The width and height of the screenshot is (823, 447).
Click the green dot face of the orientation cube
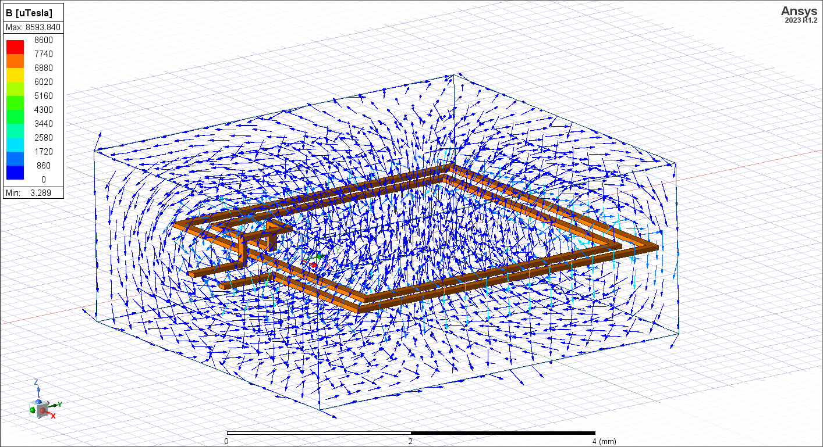(x=32, y=410)
